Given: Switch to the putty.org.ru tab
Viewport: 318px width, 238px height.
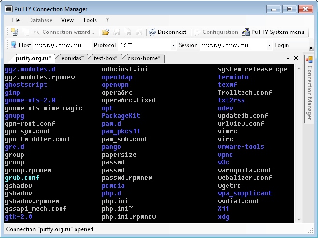Looking at the screenshot, I should (x=33, y=58).
